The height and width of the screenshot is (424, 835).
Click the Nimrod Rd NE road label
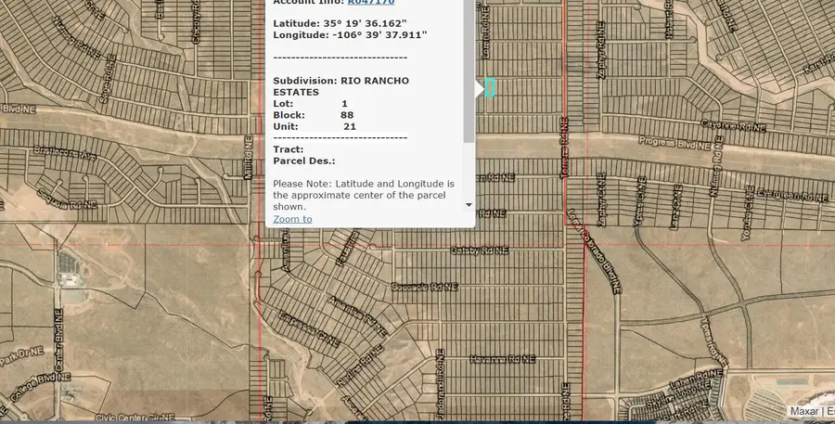point(76,37)
